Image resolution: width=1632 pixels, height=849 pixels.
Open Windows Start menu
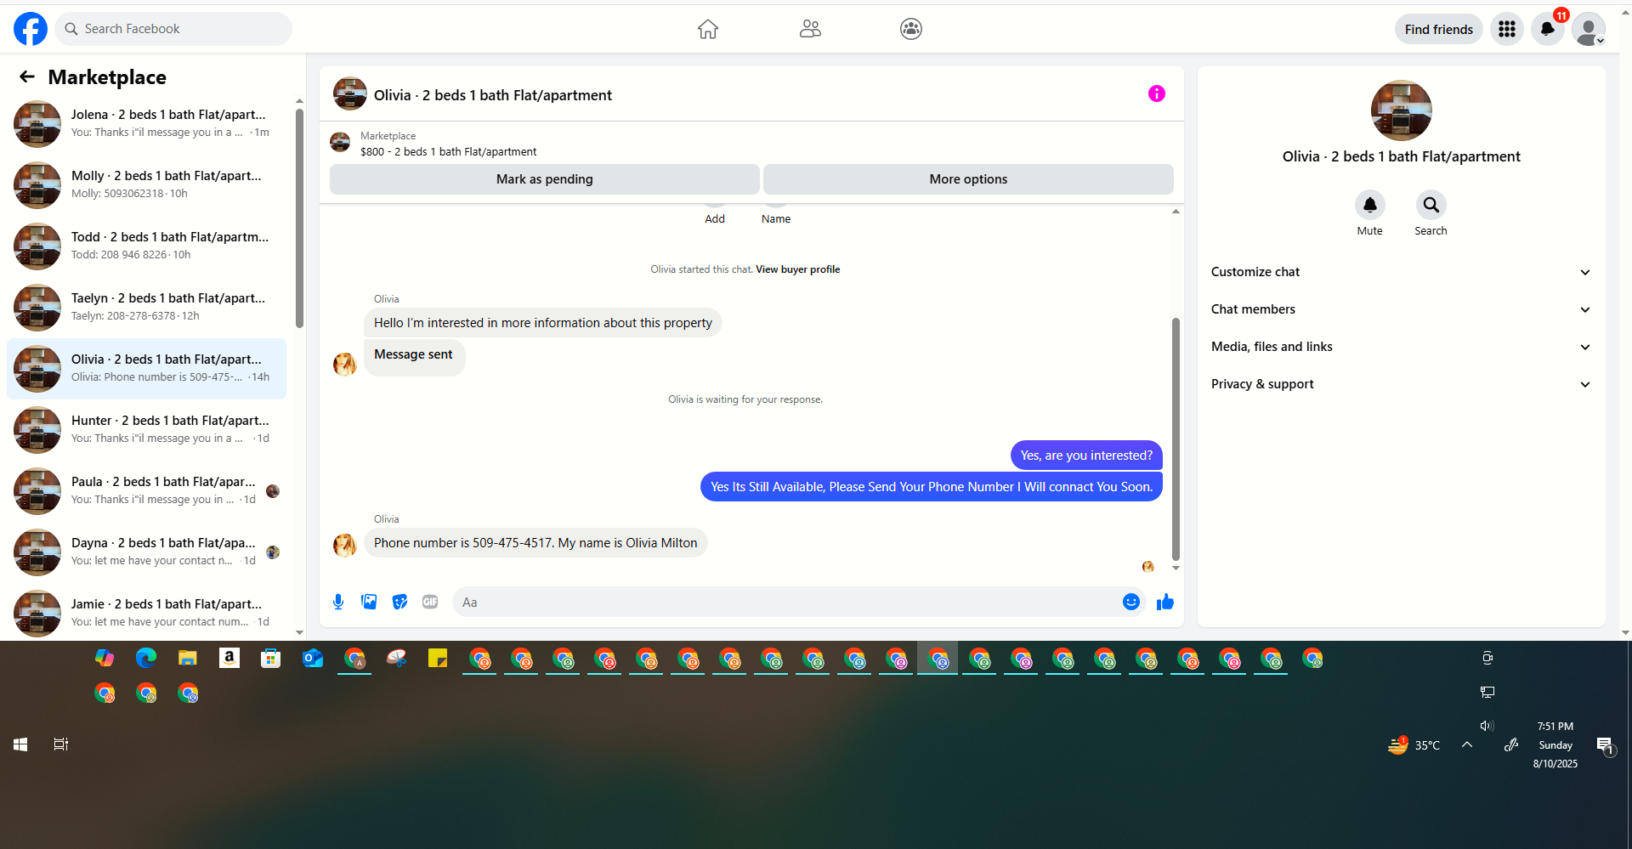(20, 744)
